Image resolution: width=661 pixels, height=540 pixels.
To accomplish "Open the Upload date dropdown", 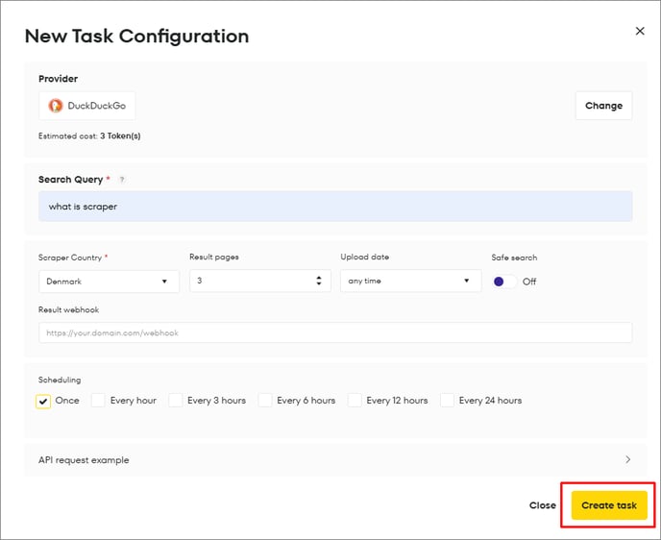I will tap(410, 281).
